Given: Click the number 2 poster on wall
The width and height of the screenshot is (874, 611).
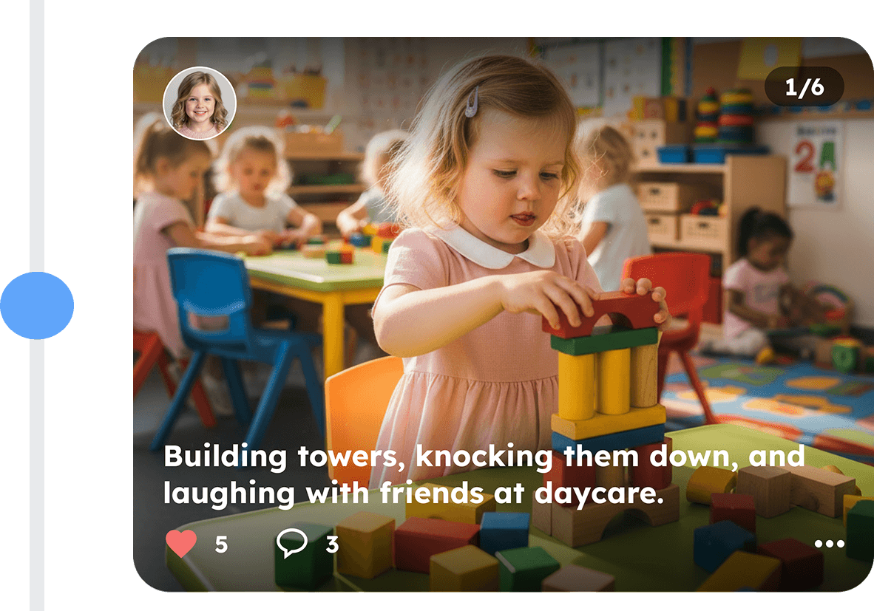Looking at the screenshot, I should tap(816, 164).
